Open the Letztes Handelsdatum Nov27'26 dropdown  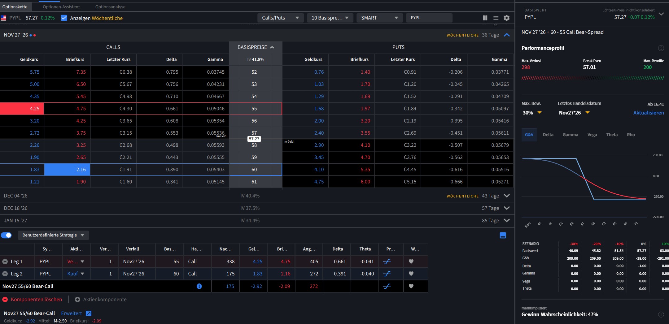point(574,113)
